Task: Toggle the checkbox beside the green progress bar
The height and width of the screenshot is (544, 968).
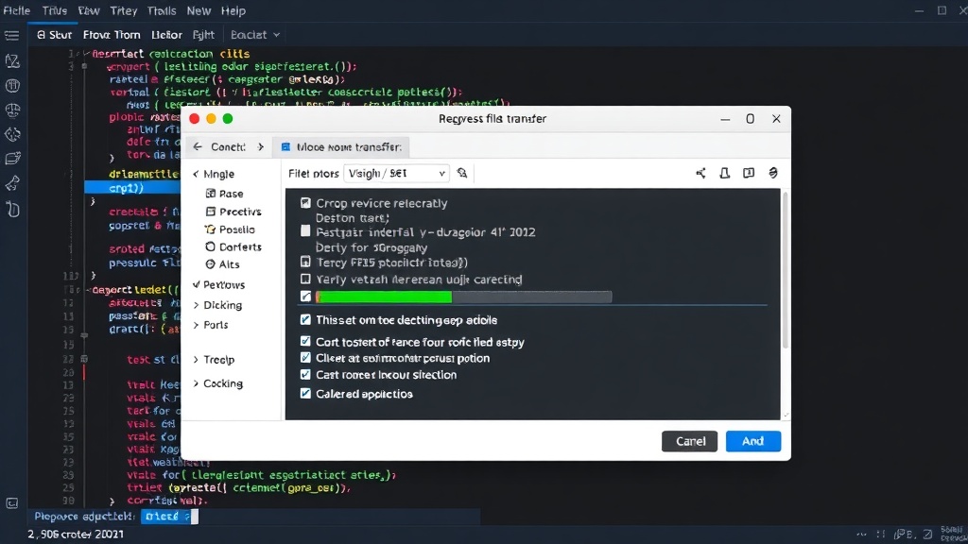Action: pyautogui.click(x=305, y=296)
